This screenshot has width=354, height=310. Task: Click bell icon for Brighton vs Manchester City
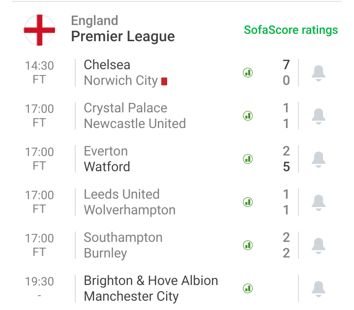click(x=318, y=289)
